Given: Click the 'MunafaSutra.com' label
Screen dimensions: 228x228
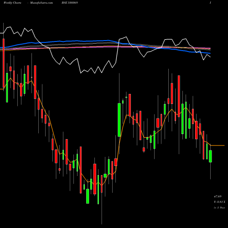Looking at the screenshot, I should coord(41,3).
